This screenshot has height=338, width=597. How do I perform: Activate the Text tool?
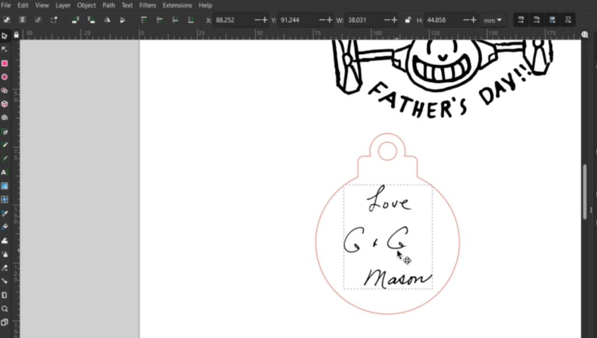click(x=5, y=172)
